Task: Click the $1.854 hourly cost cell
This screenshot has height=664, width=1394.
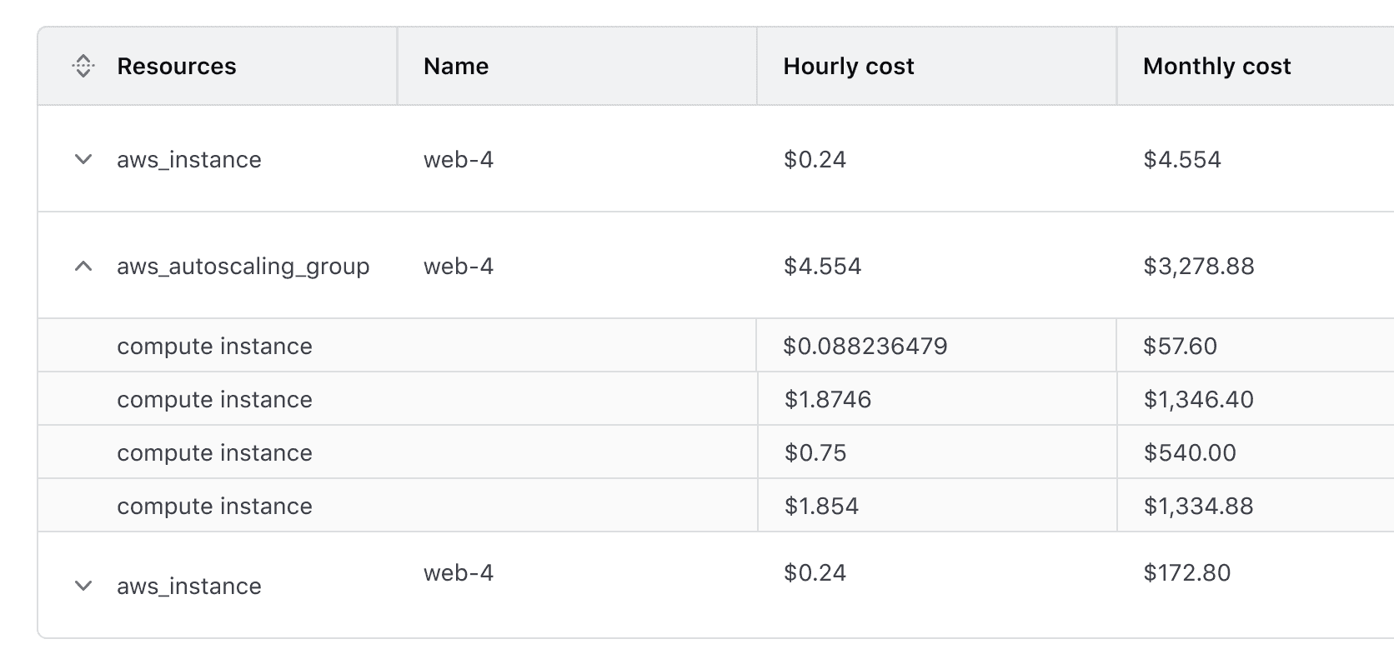Action: point(821,506)
